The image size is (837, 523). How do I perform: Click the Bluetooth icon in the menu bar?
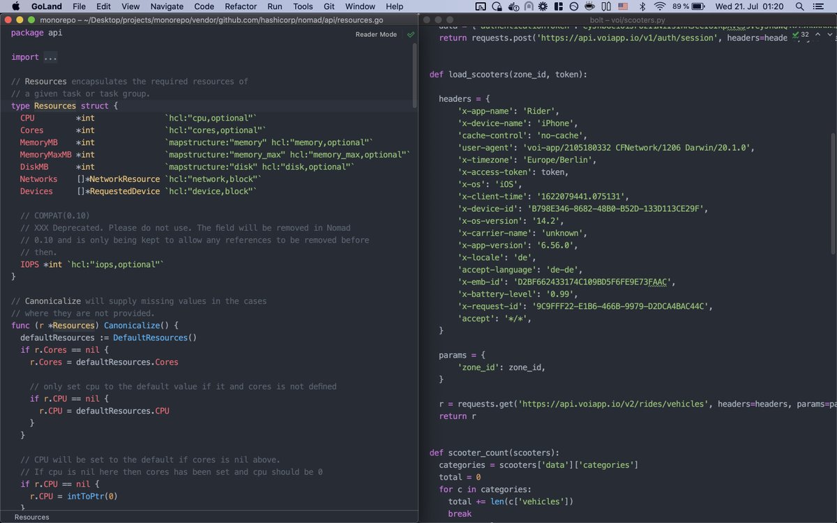pyautogui.click(x=642, y=6)
